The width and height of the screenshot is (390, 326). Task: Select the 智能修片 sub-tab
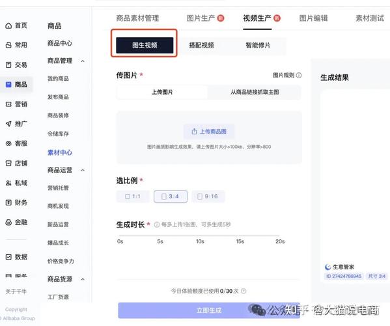click(x=258, y=46)
